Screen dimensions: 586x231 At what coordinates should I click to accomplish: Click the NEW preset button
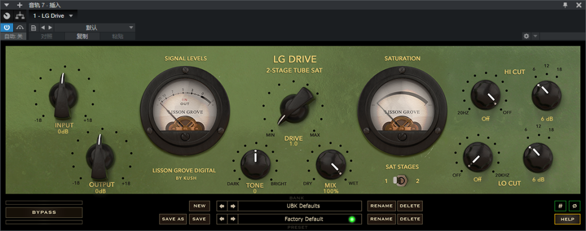click(x=200, y=206)
